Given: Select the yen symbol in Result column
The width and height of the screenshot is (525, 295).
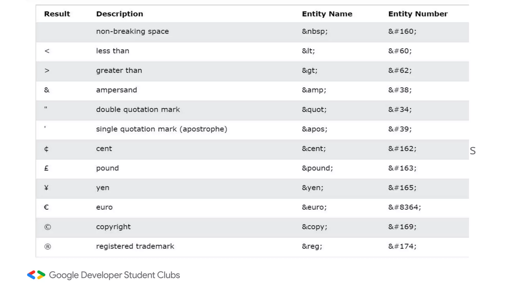Looking at the screenshot, I should click(46, 188).
